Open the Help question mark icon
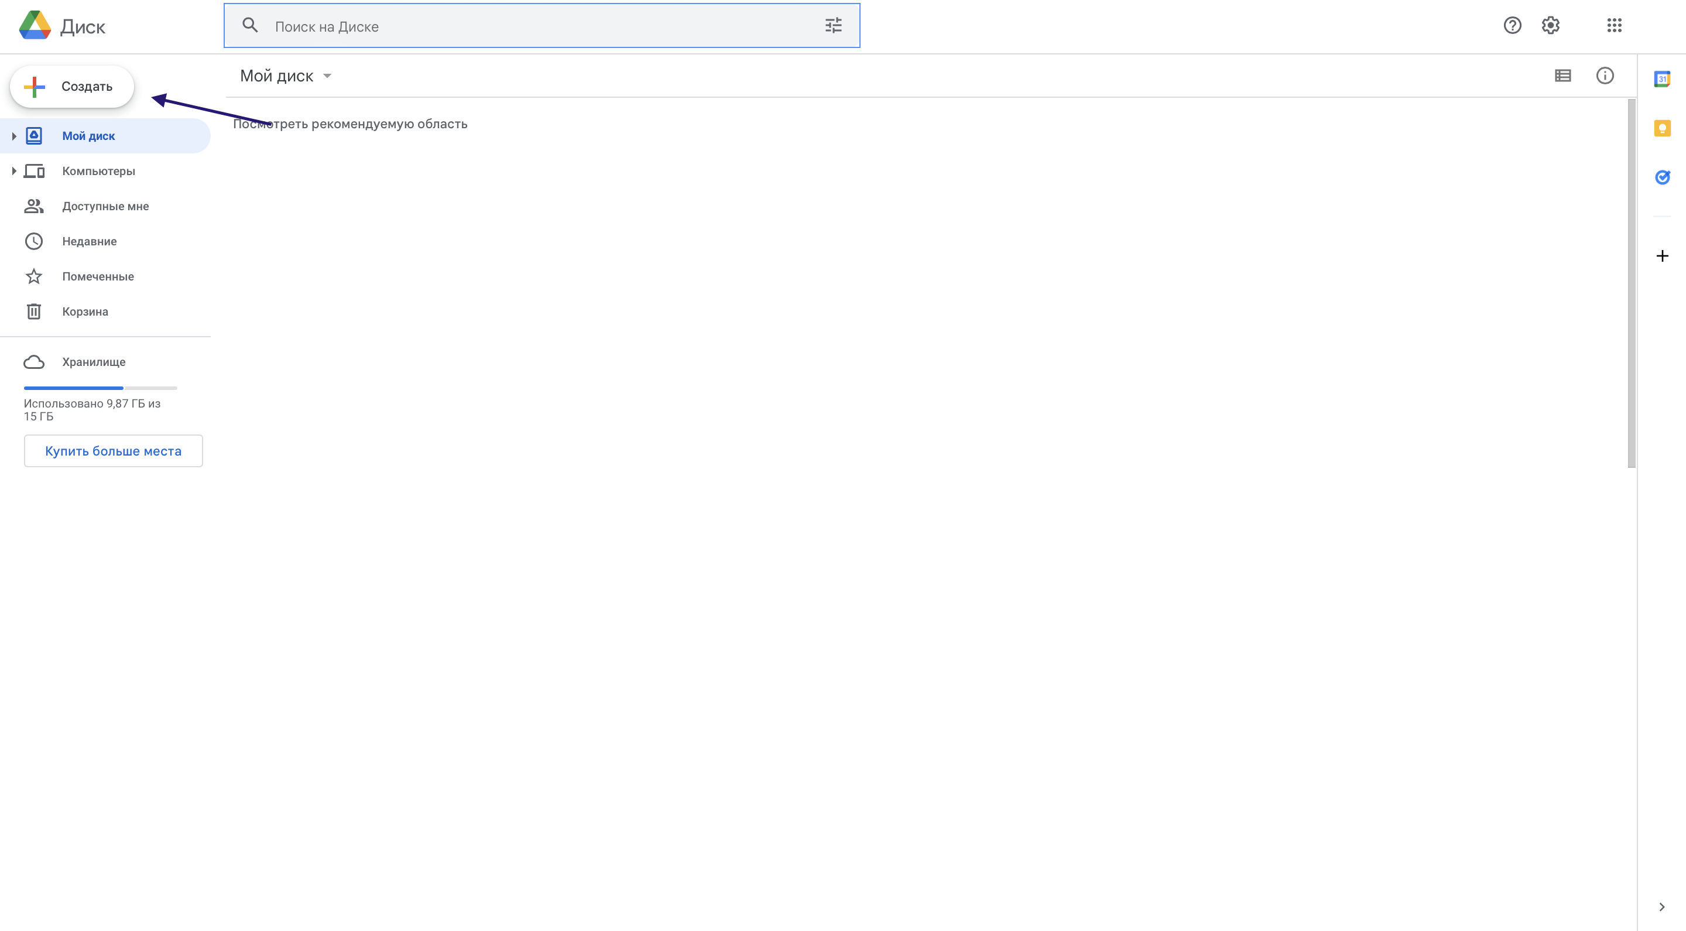This screenshot has width=1686, height=931. coord(1512,26)
